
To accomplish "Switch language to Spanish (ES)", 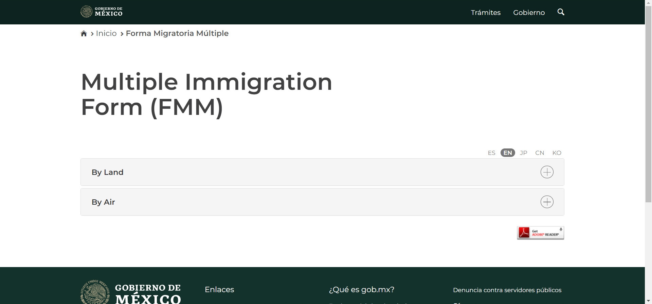I will pyautogui.click(x=491, y=153).
